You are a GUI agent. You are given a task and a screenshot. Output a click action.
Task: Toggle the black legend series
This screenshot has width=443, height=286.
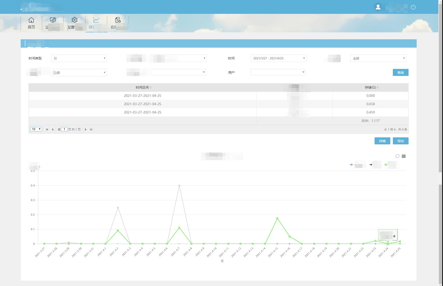point(375,165)
